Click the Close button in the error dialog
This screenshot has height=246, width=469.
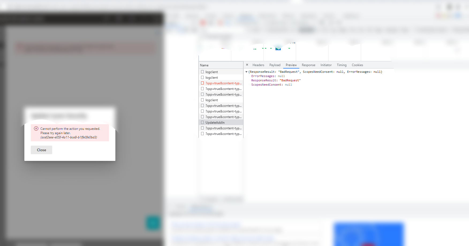coord(41,150)
